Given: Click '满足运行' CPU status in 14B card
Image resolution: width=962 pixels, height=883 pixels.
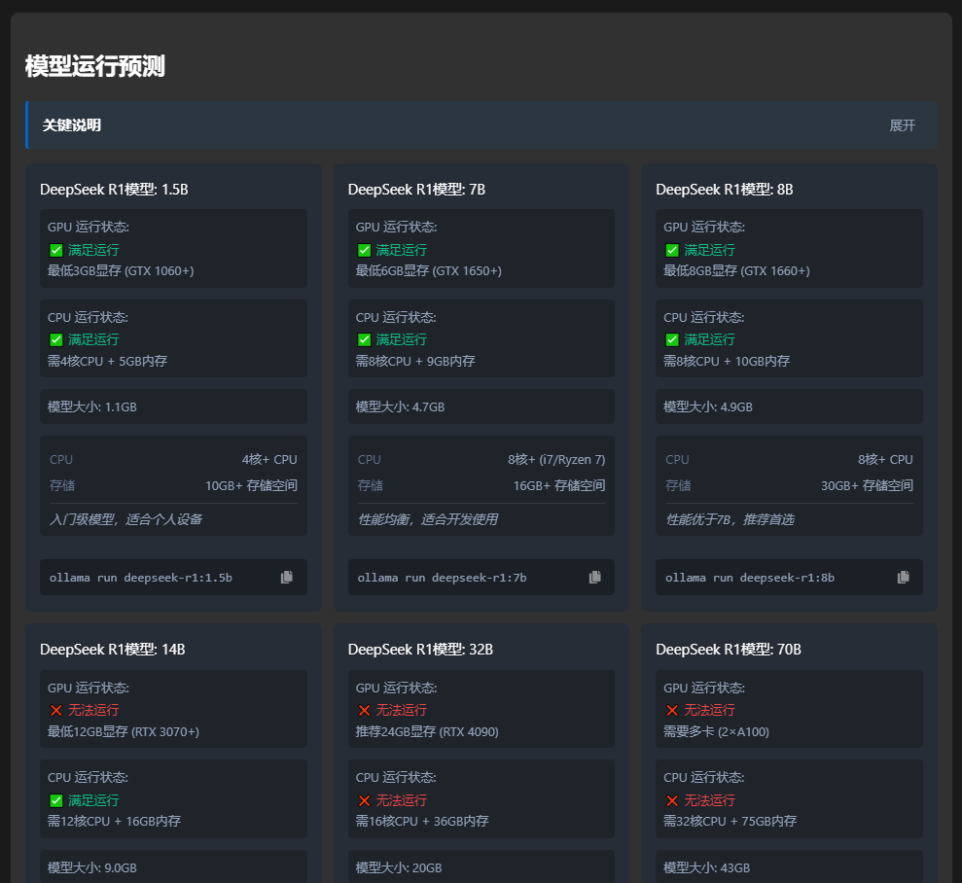Looking at the screenshot, I should pyautogui.click(x=93, y=800).
